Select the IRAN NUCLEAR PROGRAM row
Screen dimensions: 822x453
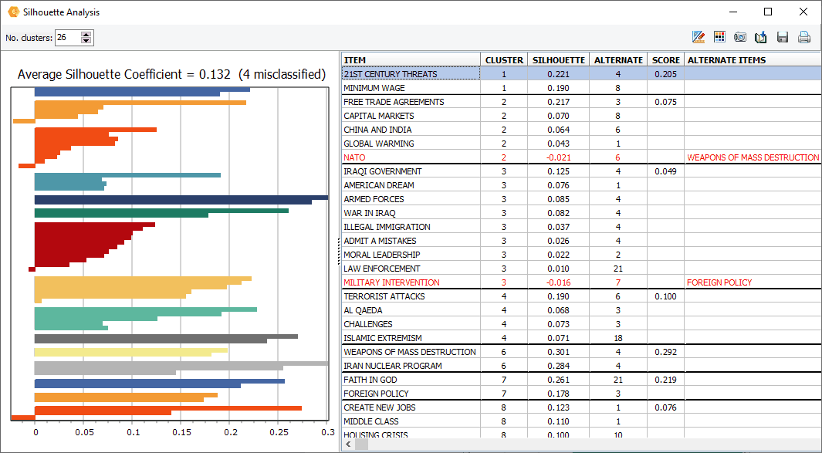(411, 366)
